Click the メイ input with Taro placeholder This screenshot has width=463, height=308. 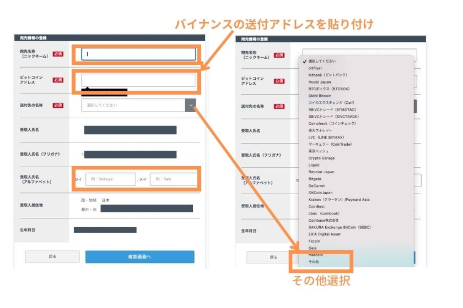pos(174,179)
